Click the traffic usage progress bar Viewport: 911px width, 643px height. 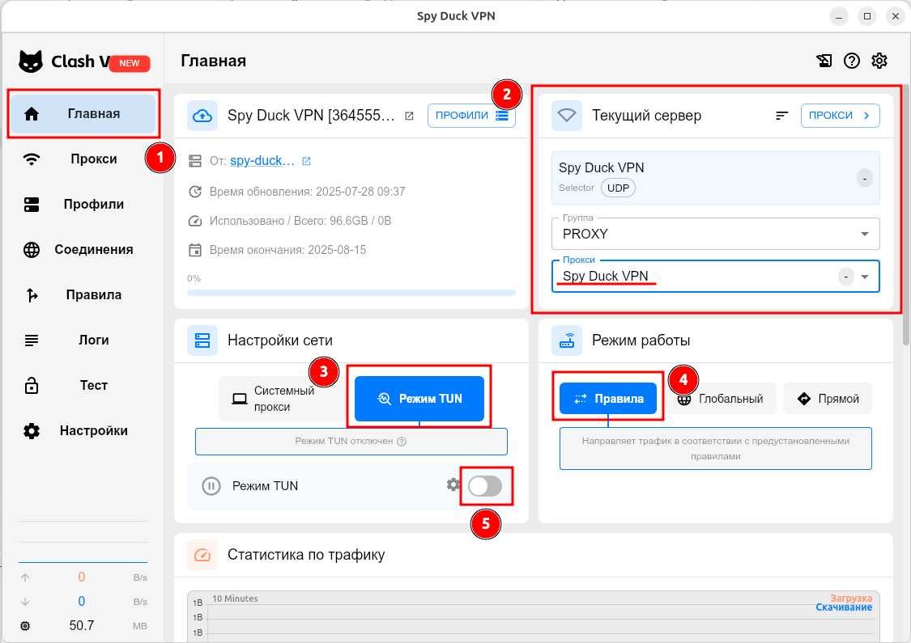[x=351, y=292]
